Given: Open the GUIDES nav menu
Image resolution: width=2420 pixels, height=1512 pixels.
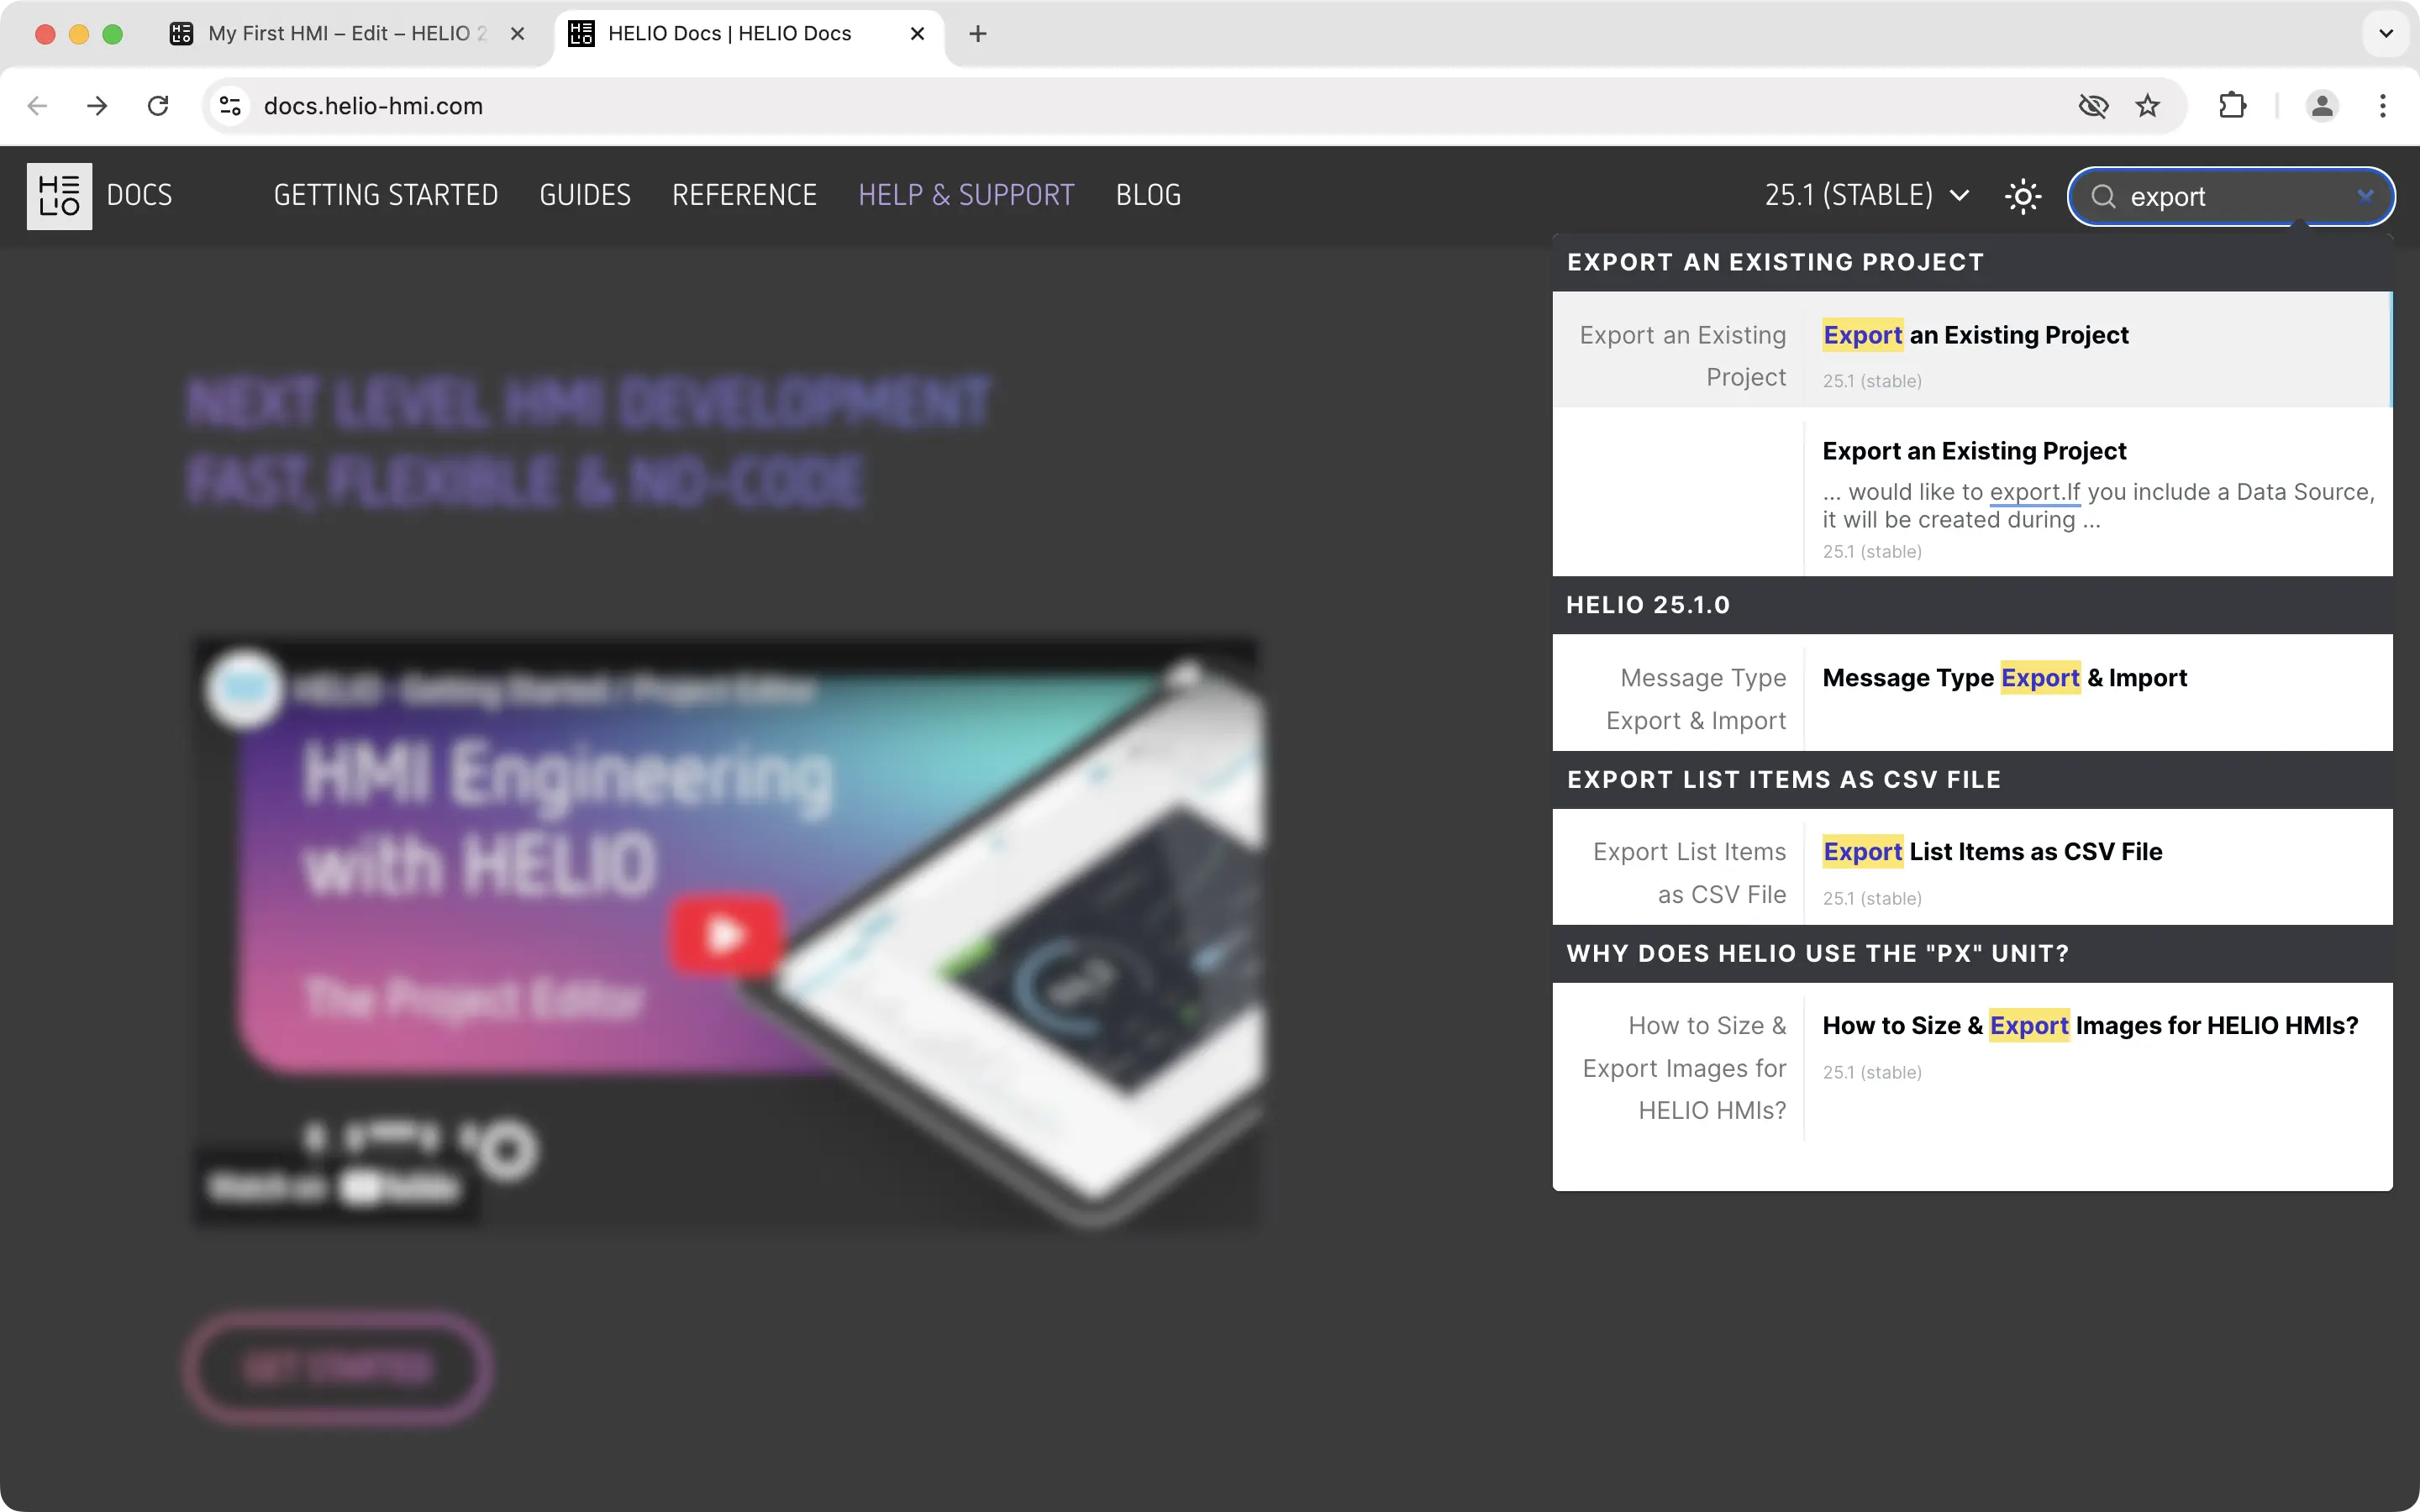Looking at the screenshot, I should coord(585,195).
